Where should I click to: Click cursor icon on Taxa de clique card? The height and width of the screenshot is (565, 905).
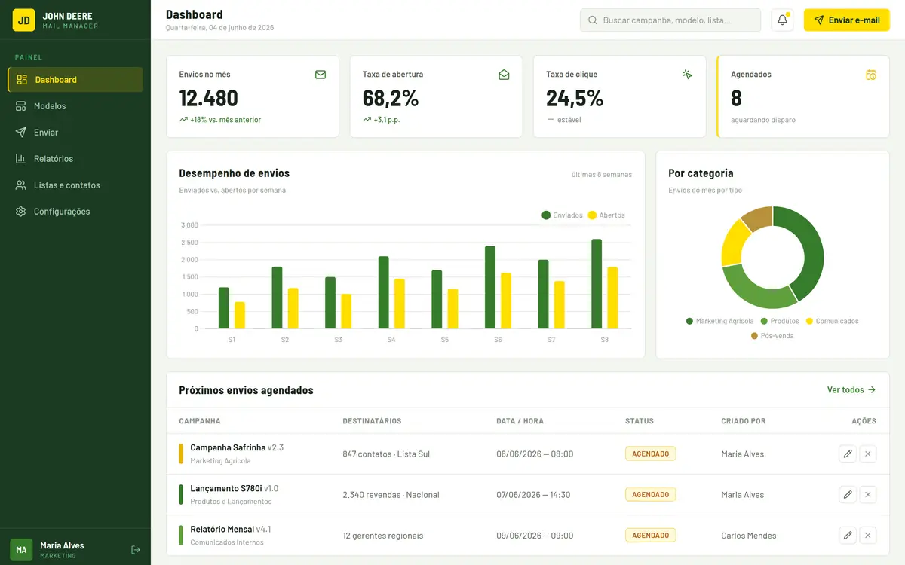[x=687, y=75]
